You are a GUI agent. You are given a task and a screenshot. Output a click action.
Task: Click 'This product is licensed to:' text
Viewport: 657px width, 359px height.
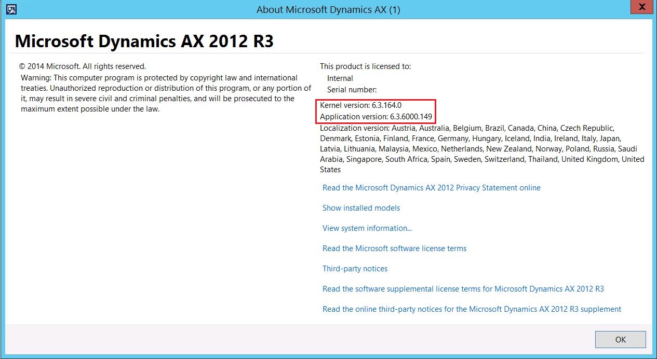[365, 66]
